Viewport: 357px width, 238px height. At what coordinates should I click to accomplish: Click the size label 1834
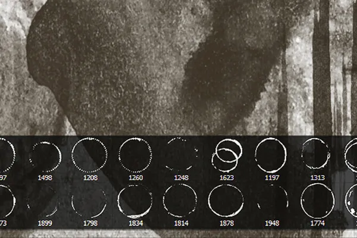(136, 224)
